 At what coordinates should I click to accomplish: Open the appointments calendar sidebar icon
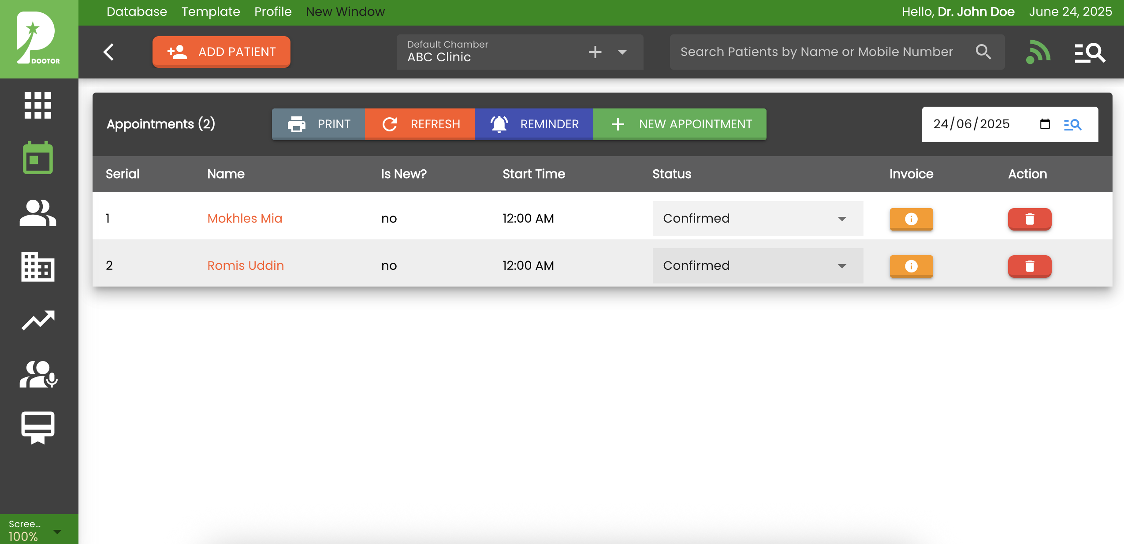(38, 158)
